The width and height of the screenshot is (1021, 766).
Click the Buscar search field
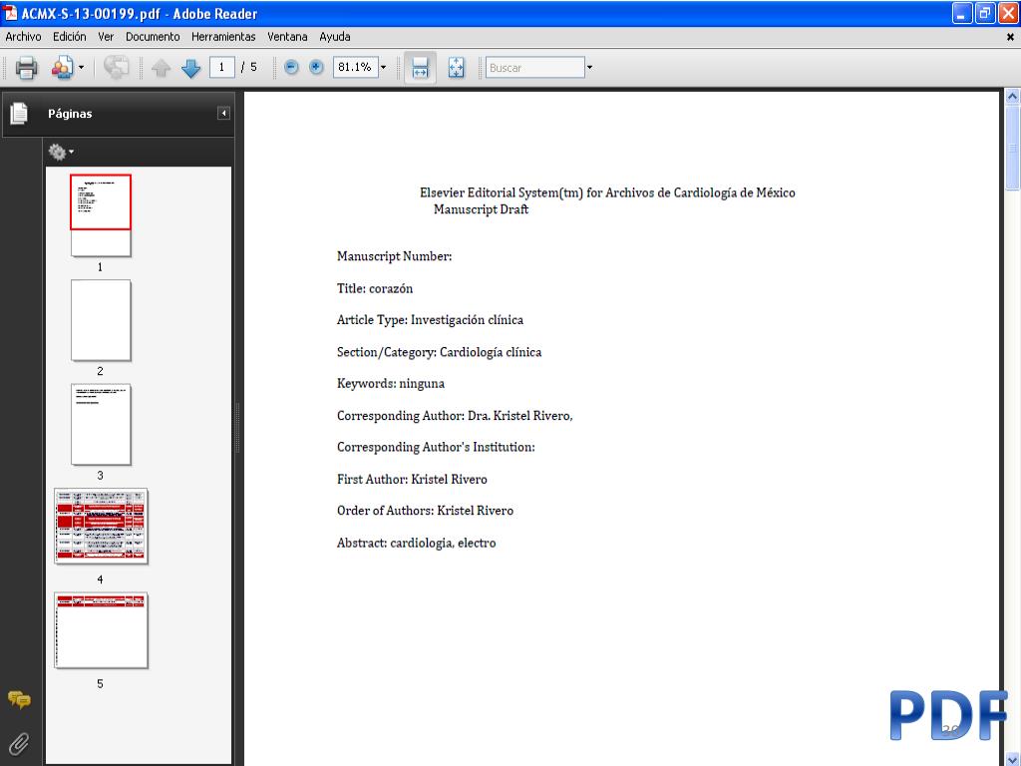click(x=535, y=67)
